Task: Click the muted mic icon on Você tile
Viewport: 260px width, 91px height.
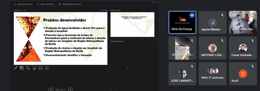Action: coord(252,66)
